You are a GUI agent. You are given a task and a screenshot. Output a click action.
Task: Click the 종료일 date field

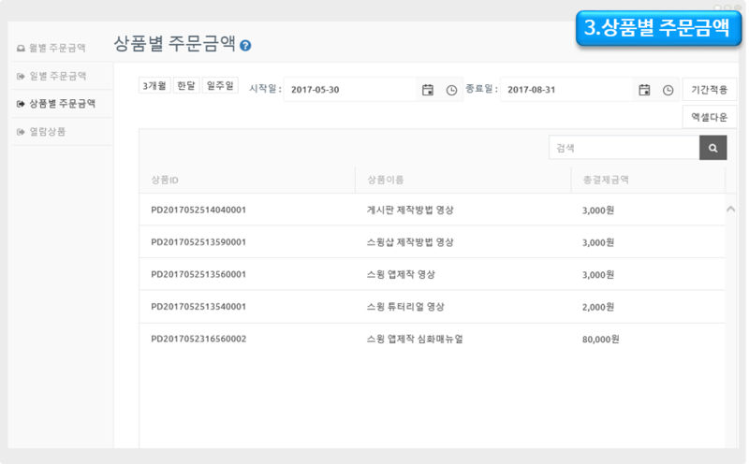(566, 90)
